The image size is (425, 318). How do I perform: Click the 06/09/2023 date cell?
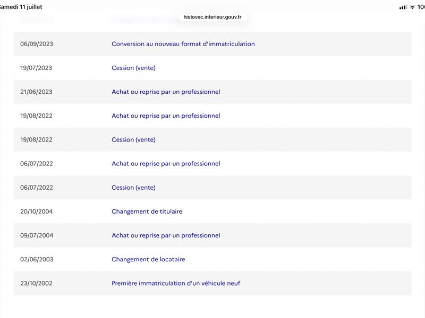[37, 44]
